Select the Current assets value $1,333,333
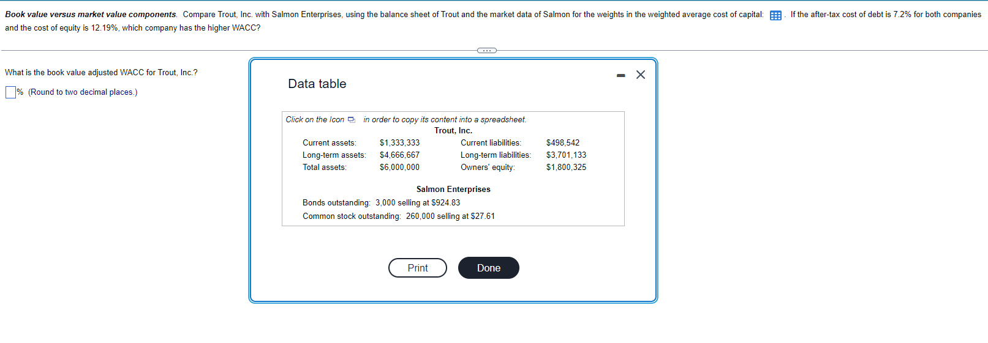The height and width of the screenshot is (343, 988). click(399, 142)
